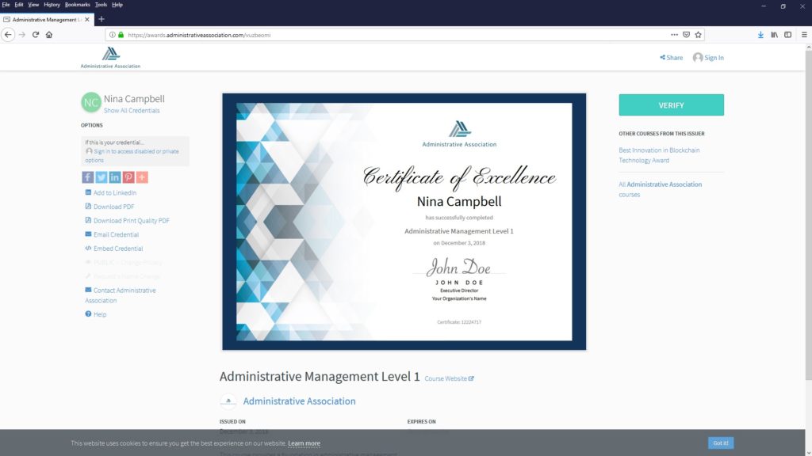This screenshot has width=812, height=456.
Task: Reload the page with the refresh icon
Action: (x=35, y=35)
